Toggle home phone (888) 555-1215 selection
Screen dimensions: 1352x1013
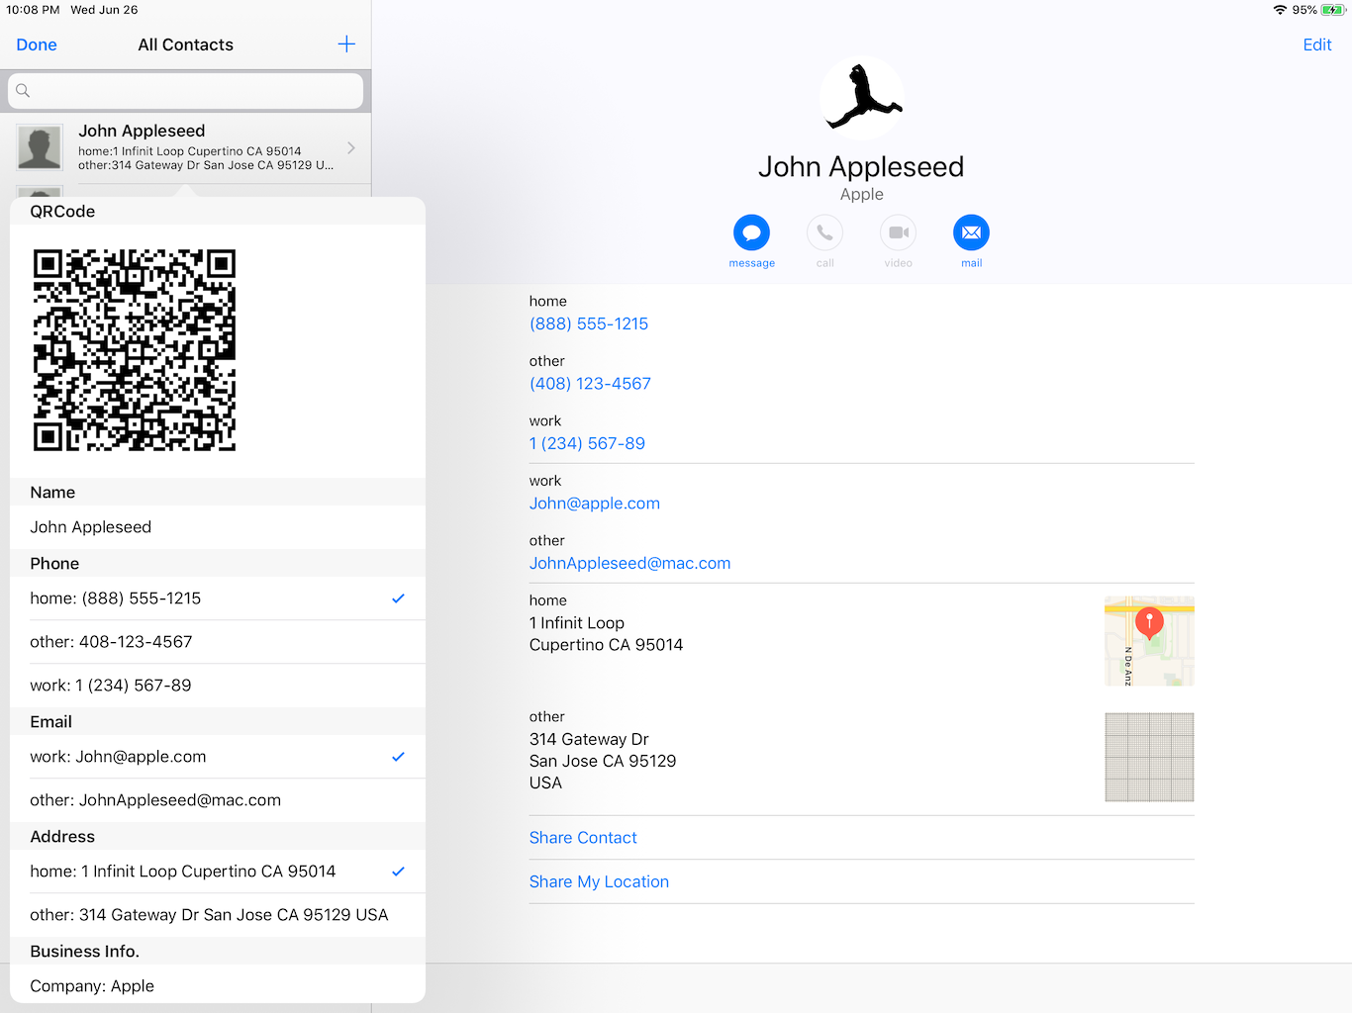point(218,599)
